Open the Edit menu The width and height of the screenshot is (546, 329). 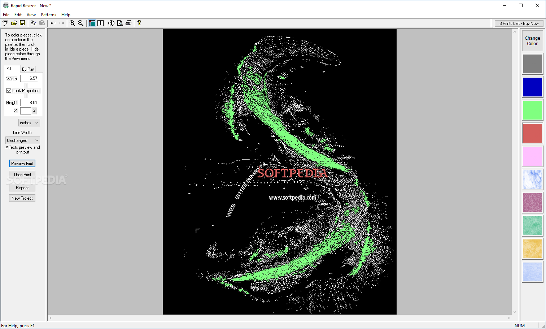[x=18, y=15]
